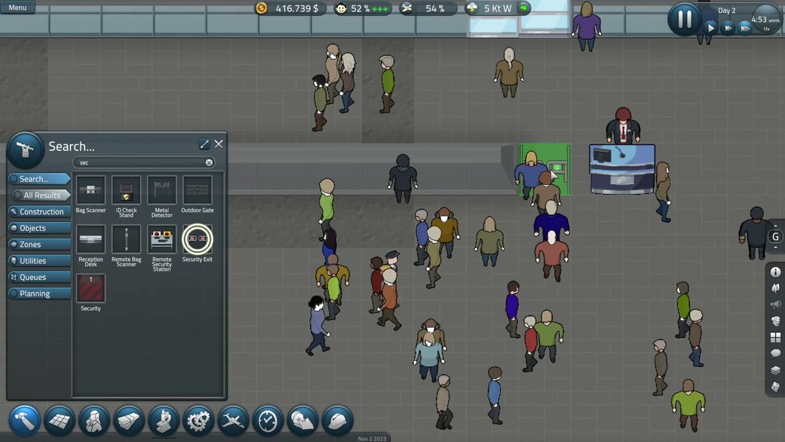Open the clock schedule icon

[x=268, y=421]
